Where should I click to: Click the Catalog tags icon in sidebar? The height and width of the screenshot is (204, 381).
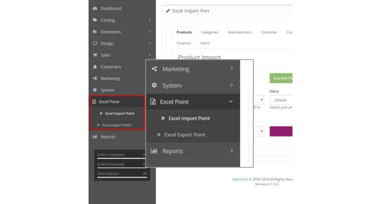[95, 20]
